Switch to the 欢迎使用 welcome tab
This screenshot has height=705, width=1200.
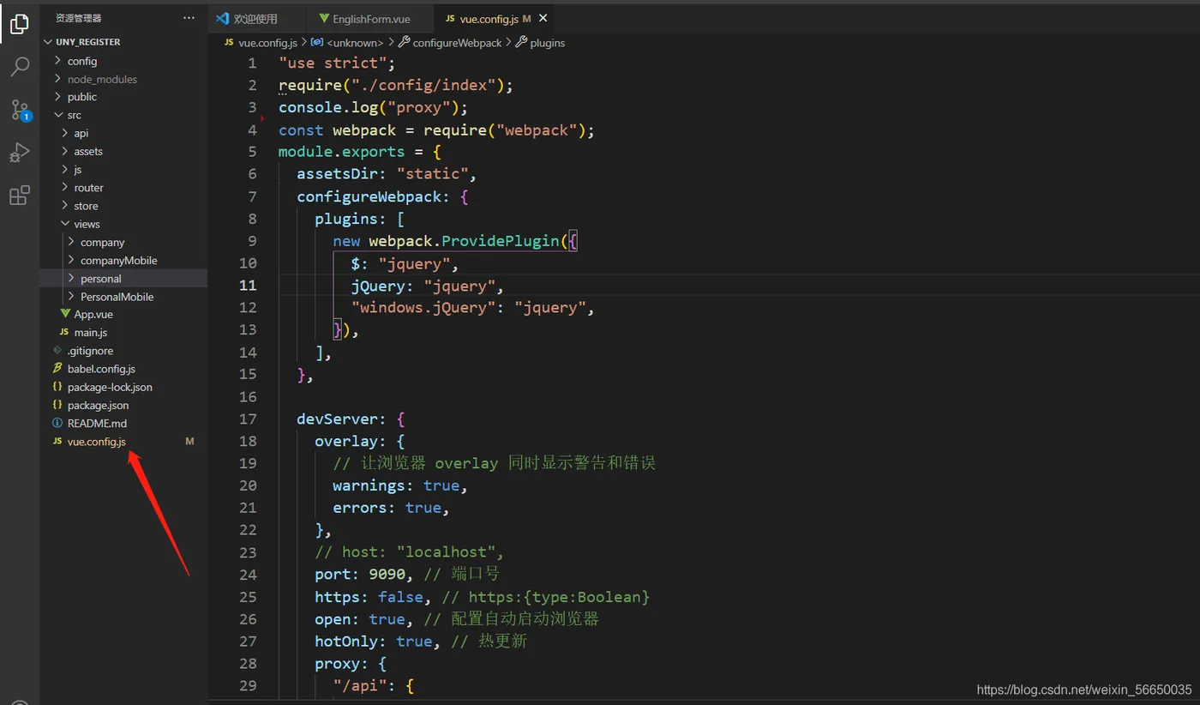[x=257, y=18]
